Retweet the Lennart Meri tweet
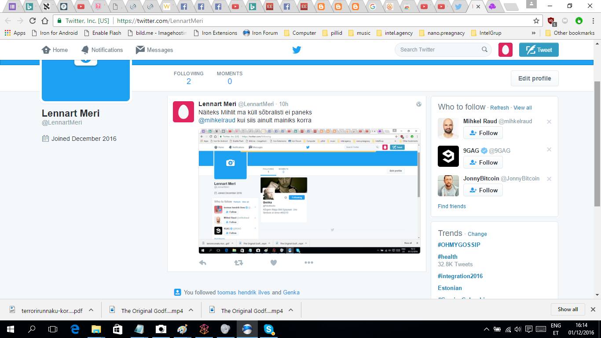Viewport: 601px width, 338px height. (238, 263)
